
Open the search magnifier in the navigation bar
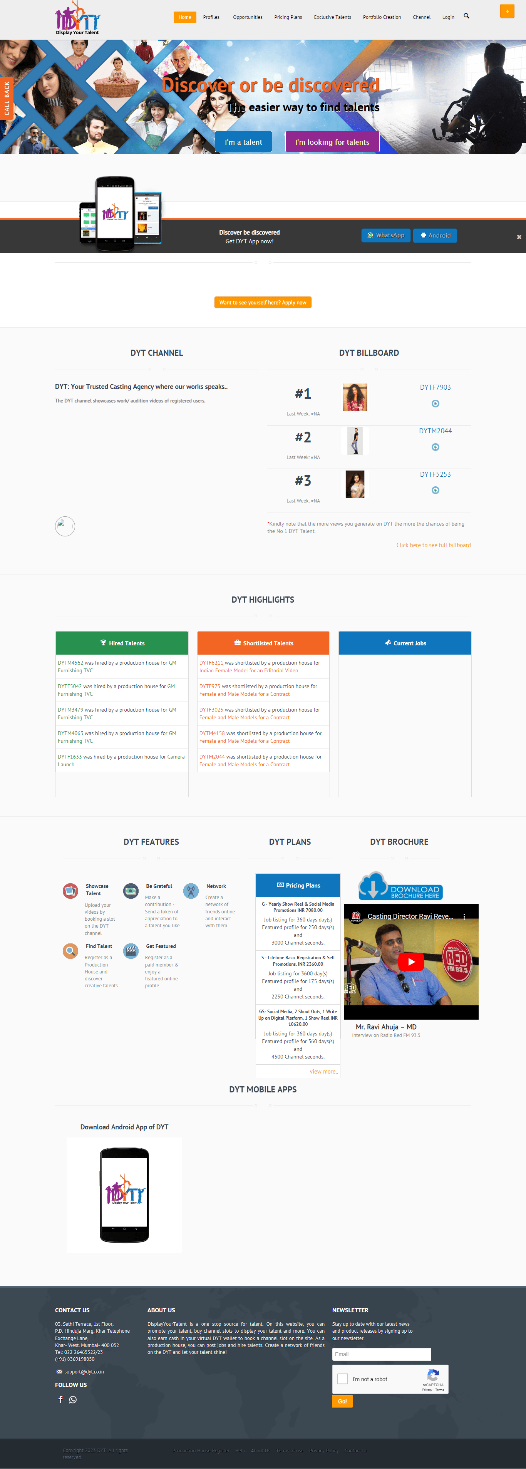tap(466, 16)
